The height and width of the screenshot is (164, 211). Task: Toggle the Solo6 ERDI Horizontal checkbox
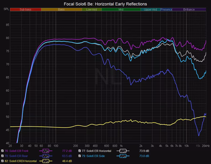click(2, 161)
